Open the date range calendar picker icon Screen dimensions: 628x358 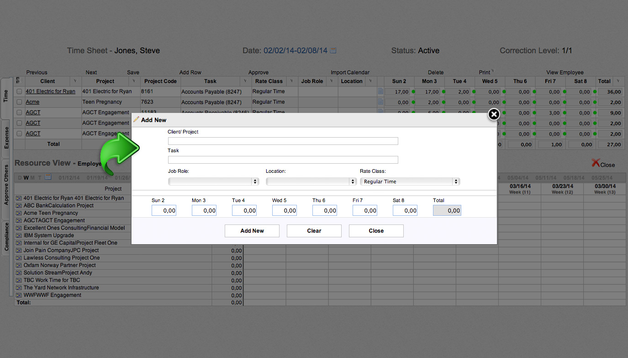333,51
